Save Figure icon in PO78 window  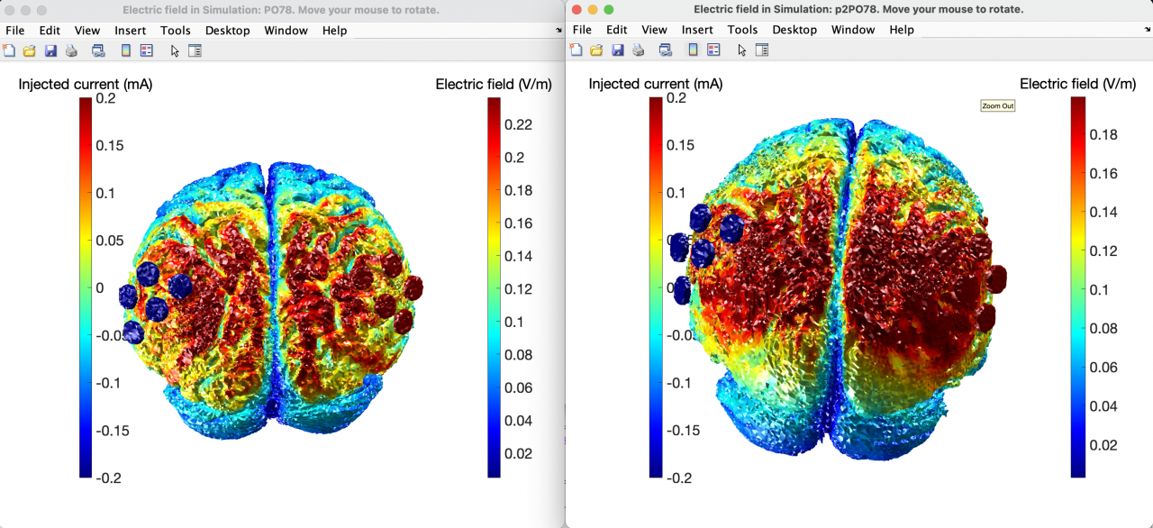50,50
